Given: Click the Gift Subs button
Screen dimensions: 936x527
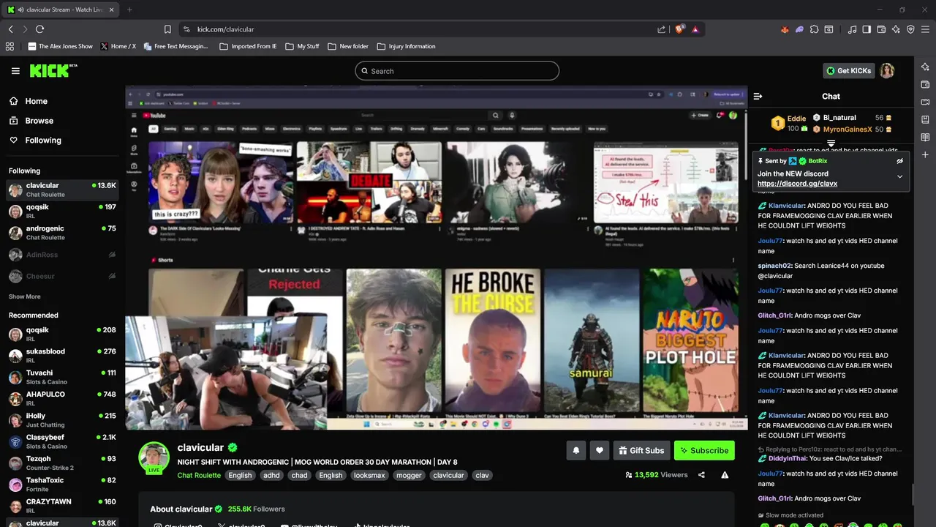Looking at the screenshot, I should pyautogui.click(x=641, y=450).
